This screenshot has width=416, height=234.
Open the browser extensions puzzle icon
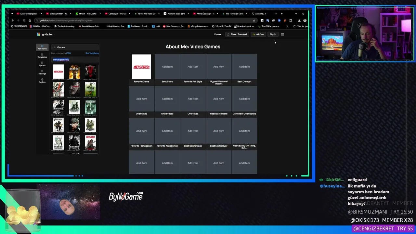(x=291, y=20)
